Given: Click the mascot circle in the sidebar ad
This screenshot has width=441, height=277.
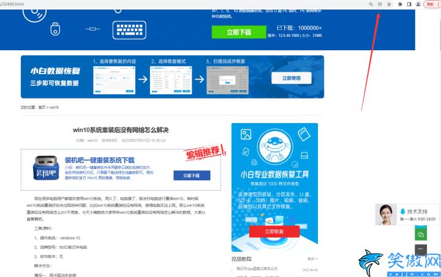Looking at the screenshot, I should pos(275,146).
